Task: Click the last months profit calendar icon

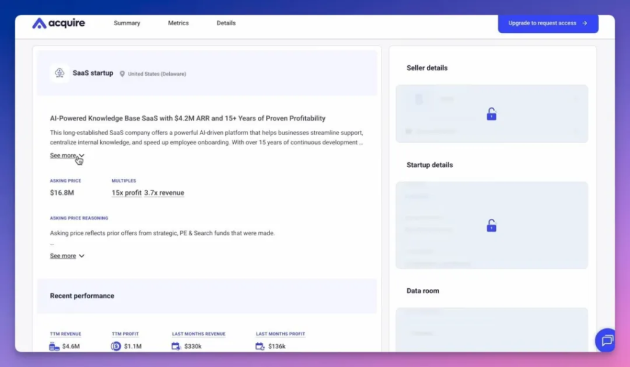Action: pos(260,346)
